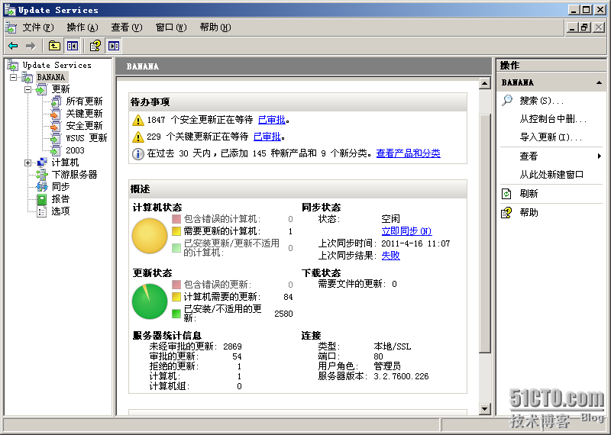This screenshot has width=611, height=435.
Task: Collapse the BANANA section in 操作 pane
Action: 600,82
